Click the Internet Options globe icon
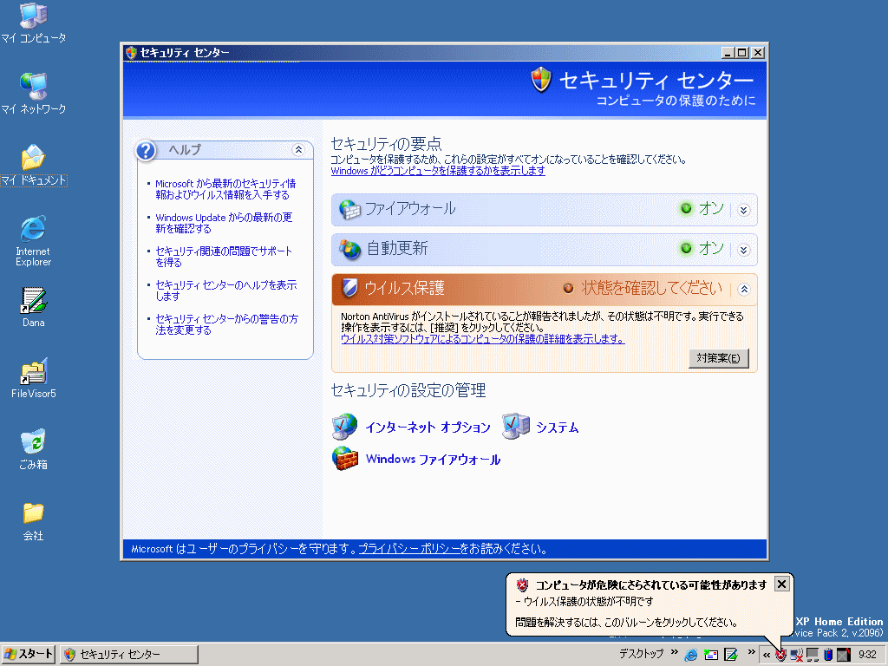Screen dimensions: 888x666 (344, 427)
